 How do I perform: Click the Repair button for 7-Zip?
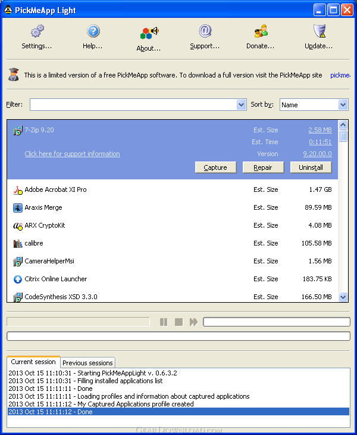[263, 167]
